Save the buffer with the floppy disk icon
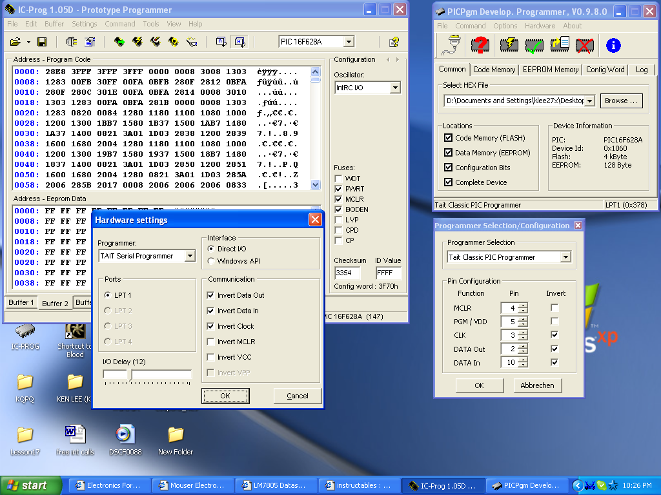The image size is (661, 495). click(x=42, y=42)
